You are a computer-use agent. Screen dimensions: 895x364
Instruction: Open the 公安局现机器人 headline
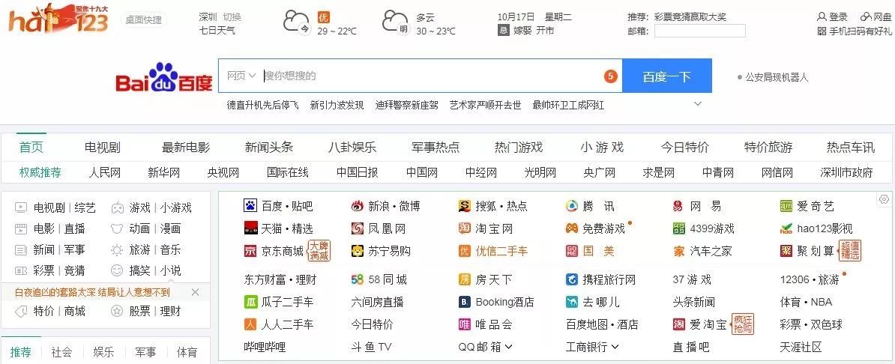pyautogui.click(x=777, y=77)
